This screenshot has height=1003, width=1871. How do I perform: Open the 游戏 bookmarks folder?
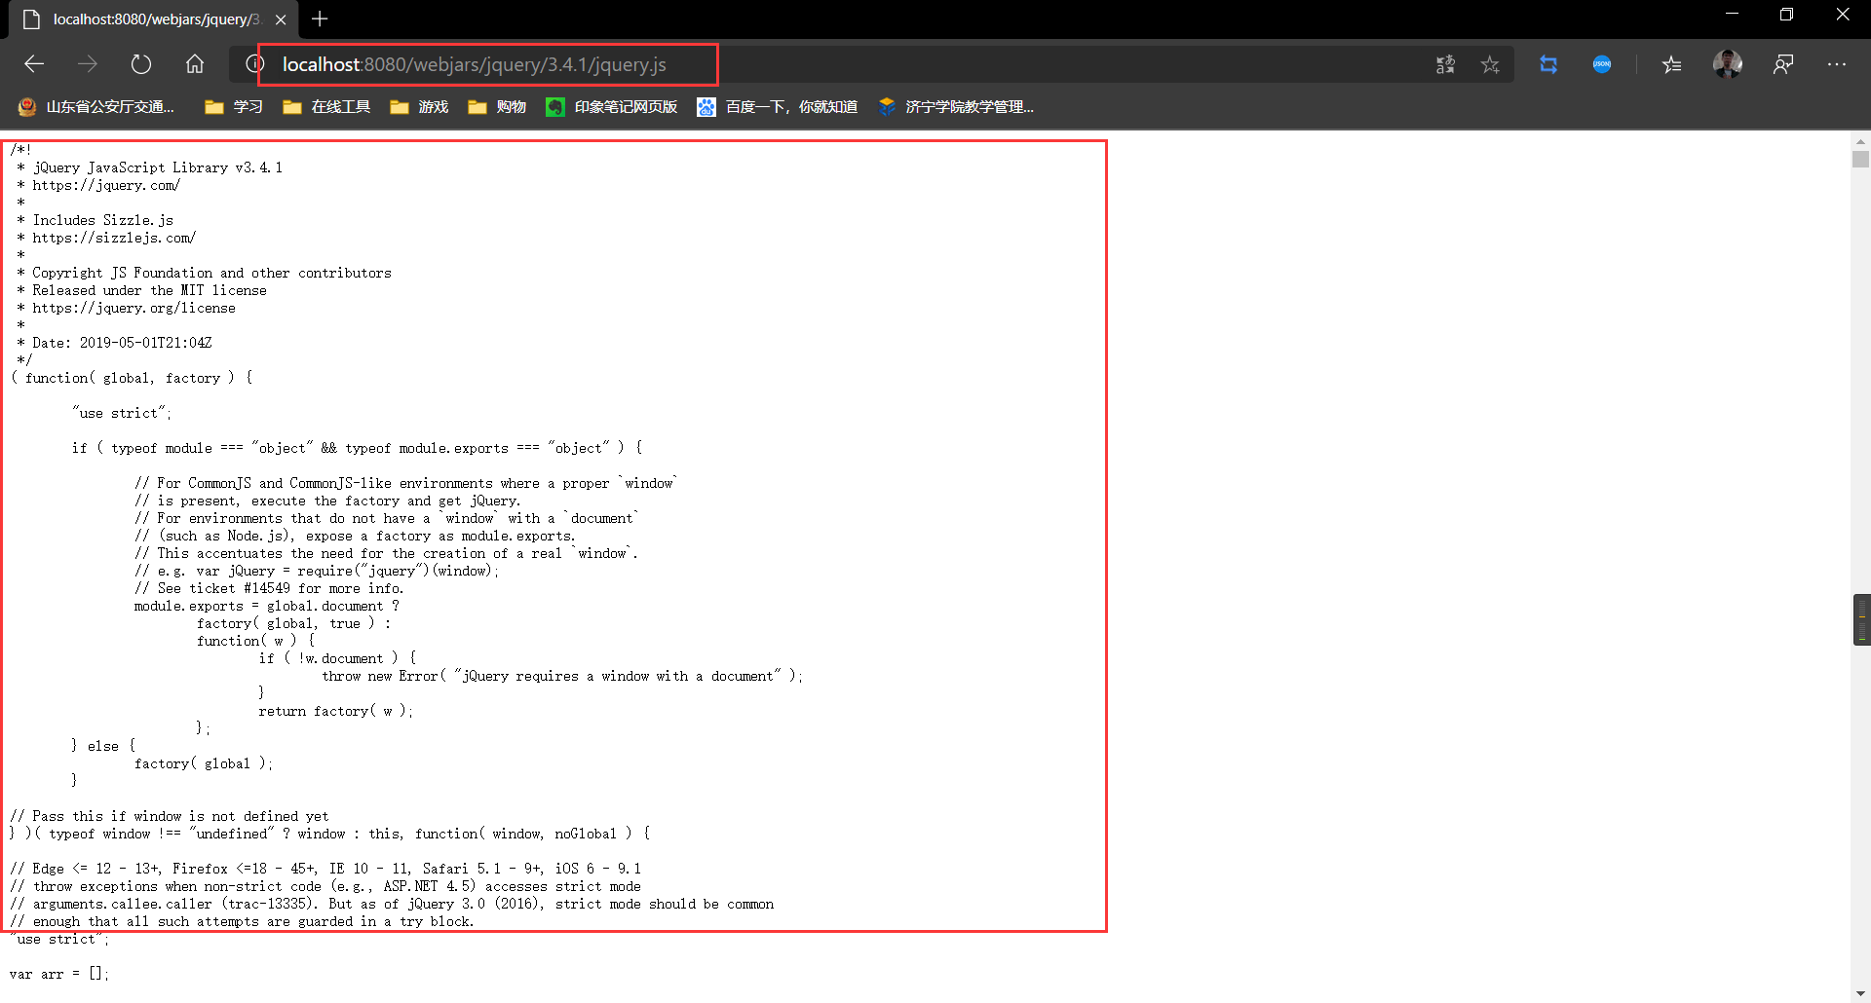[x=419, y=107]
